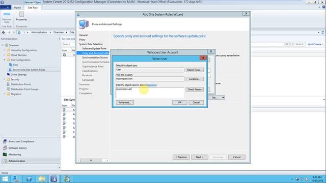Click the object name entry box

(150, 93)
